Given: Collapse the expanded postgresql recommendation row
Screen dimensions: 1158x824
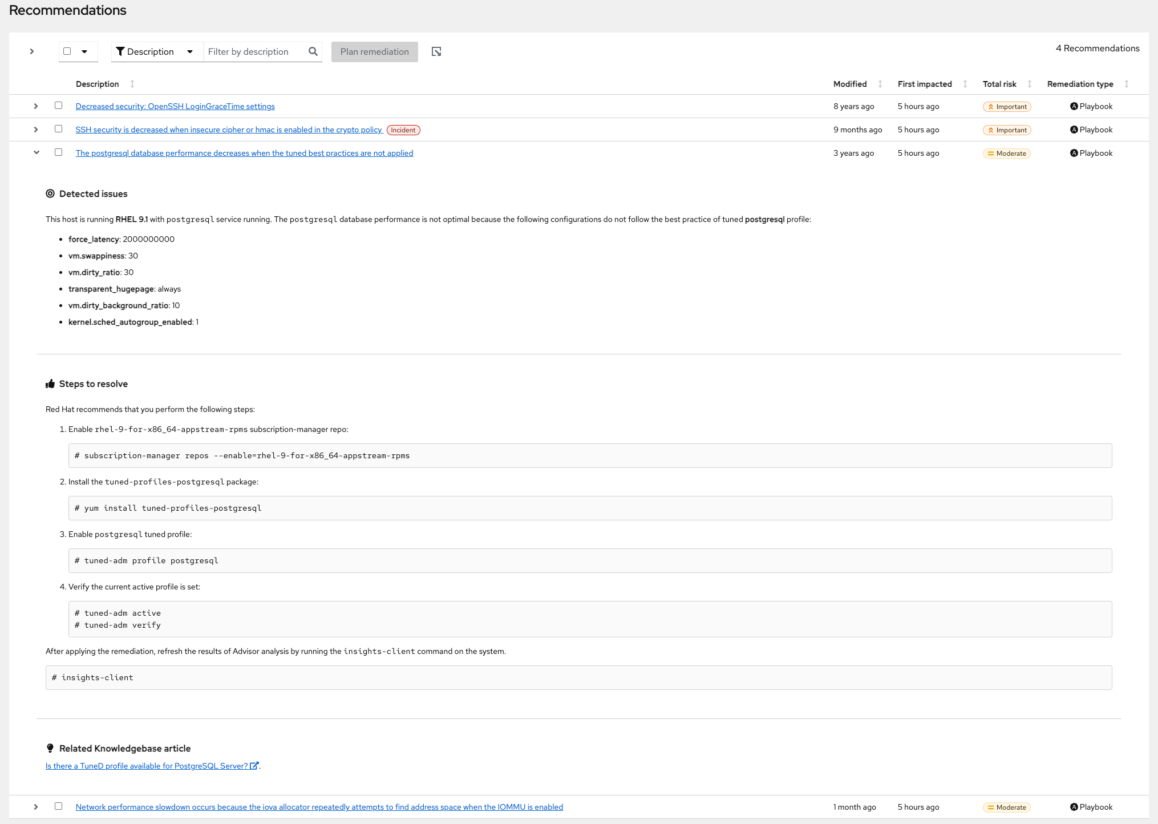Looking at the screenshot, I should point(36,152).
